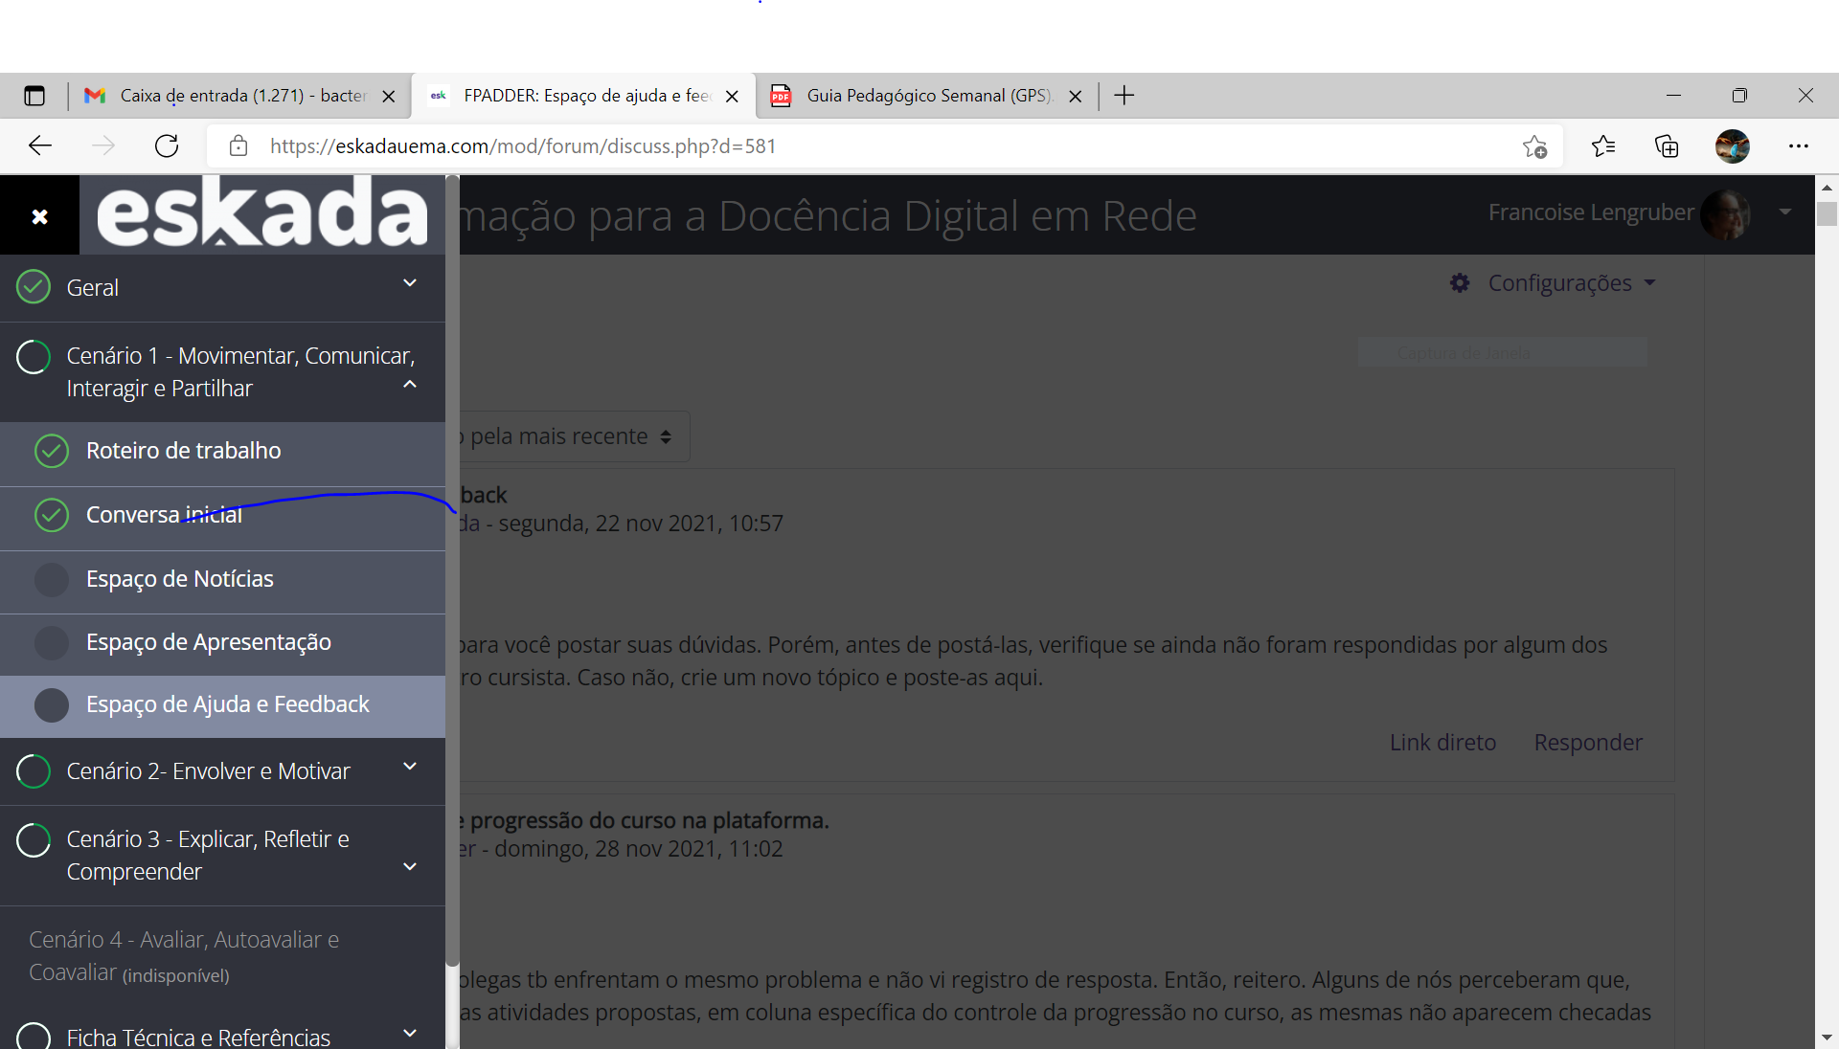Expand Cenário 2 section chevron
This screenshot has height=1049, width=1839.
(410, 767)
